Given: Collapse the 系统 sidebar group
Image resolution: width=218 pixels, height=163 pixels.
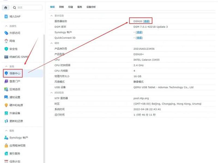Looking at the screenshot, I should [6, 66].
